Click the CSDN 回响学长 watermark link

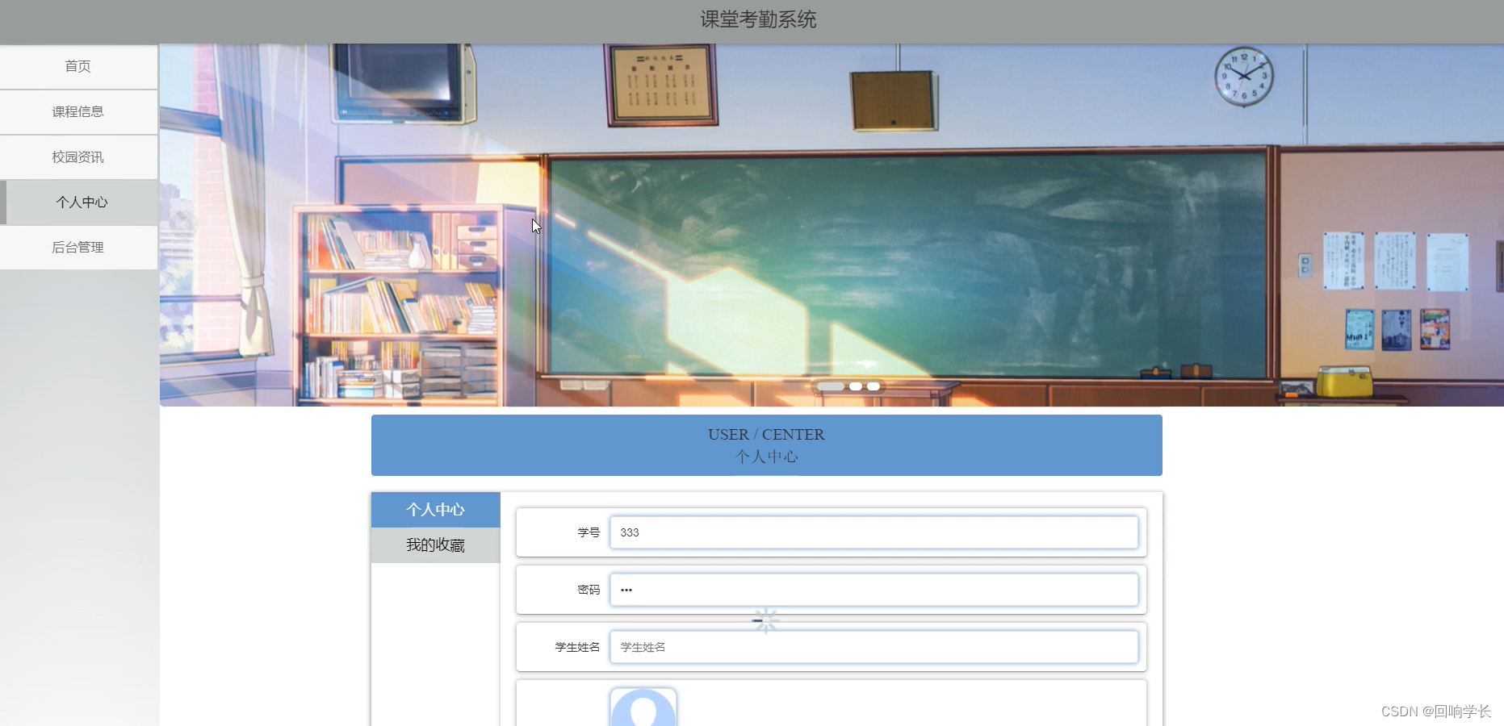pyautogui.click(x=1435, y=711)
